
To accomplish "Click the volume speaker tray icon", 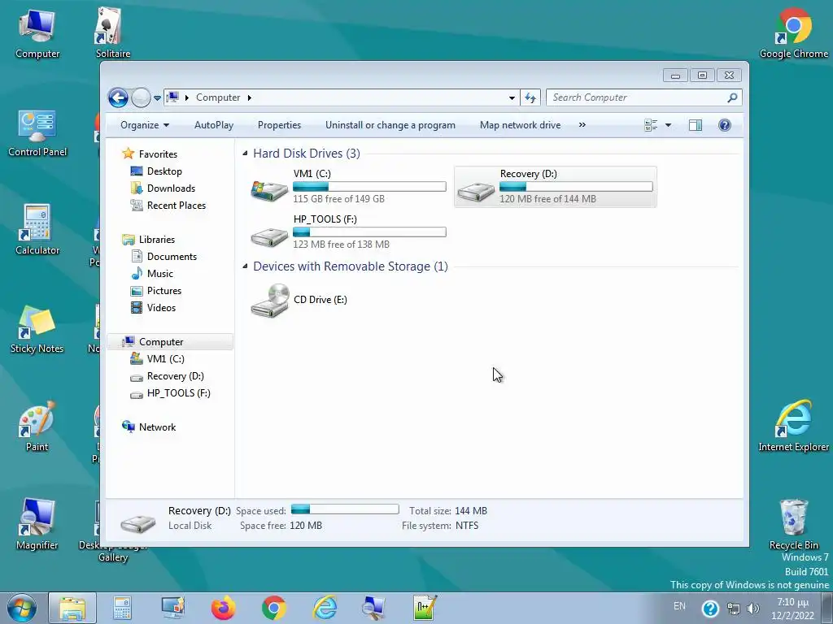I will point(752,609).
